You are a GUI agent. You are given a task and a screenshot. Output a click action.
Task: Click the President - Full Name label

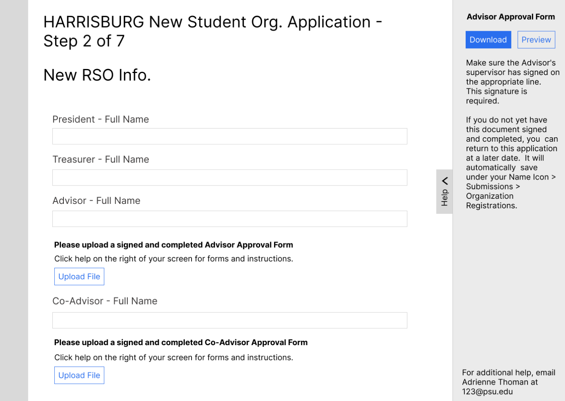coord(101,119)
